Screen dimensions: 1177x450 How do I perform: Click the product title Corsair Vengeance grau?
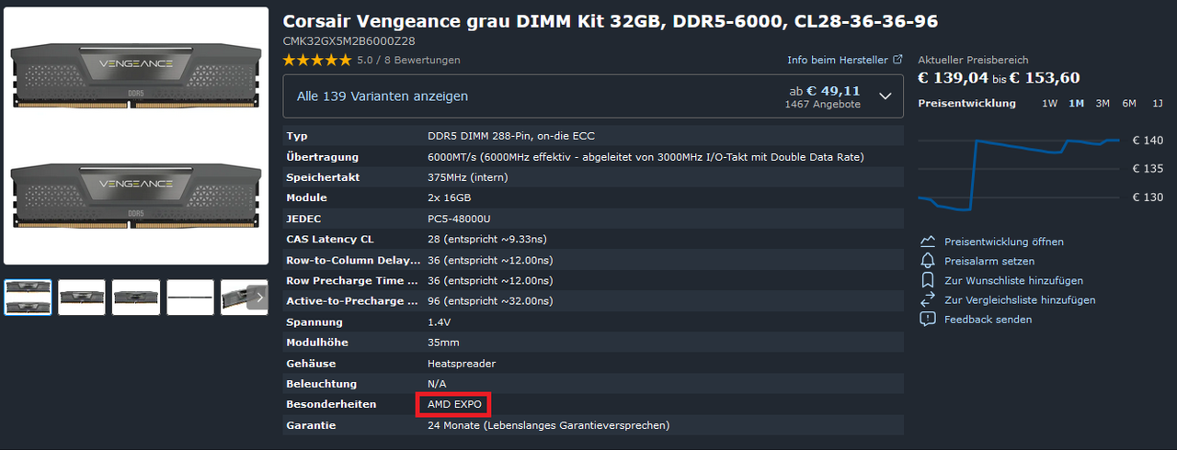pyautogui.click(x=611, y=21)
